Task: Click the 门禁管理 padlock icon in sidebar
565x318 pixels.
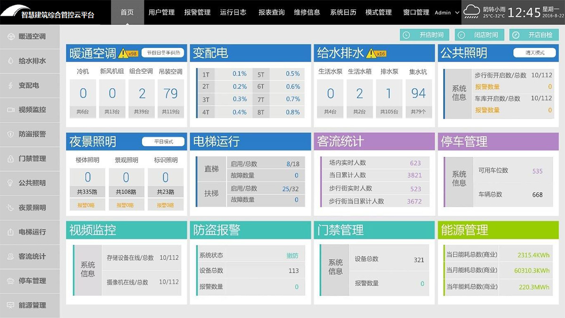Action: click(10, 159)
